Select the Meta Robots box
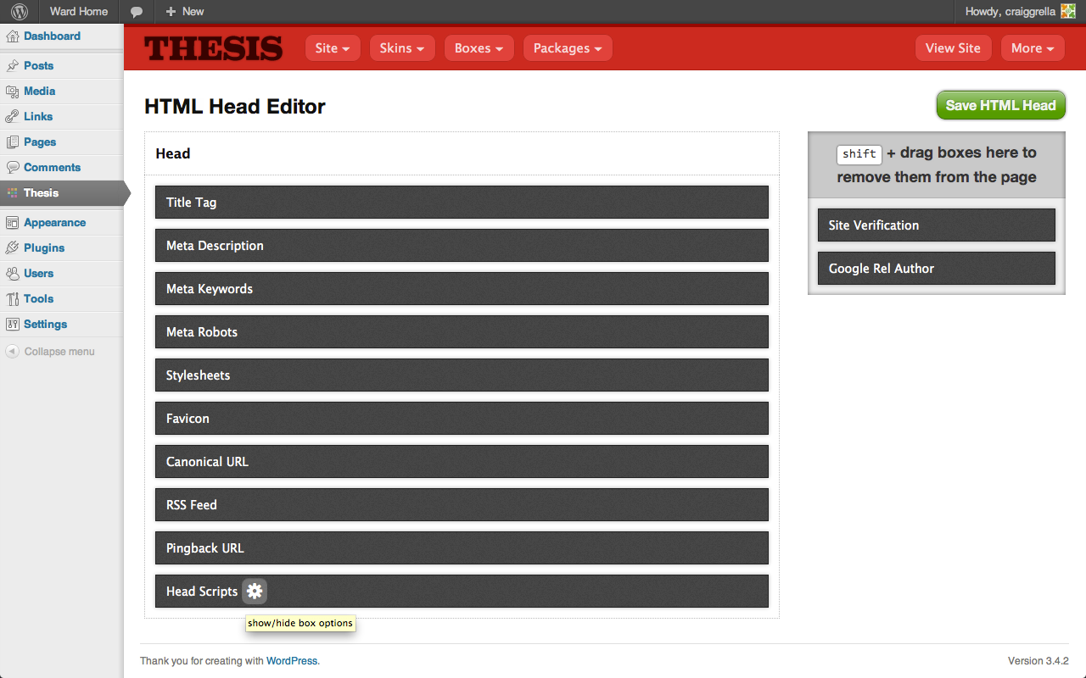The height and width of the screenshot is (678, 1086). (462, 332)
